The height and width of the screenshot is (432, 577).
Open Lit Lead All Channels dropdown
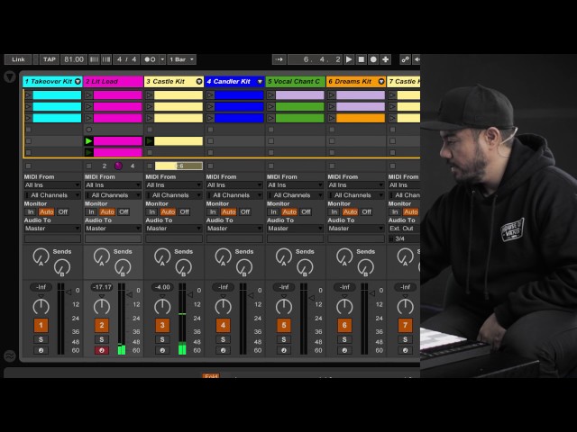point(113,195)
